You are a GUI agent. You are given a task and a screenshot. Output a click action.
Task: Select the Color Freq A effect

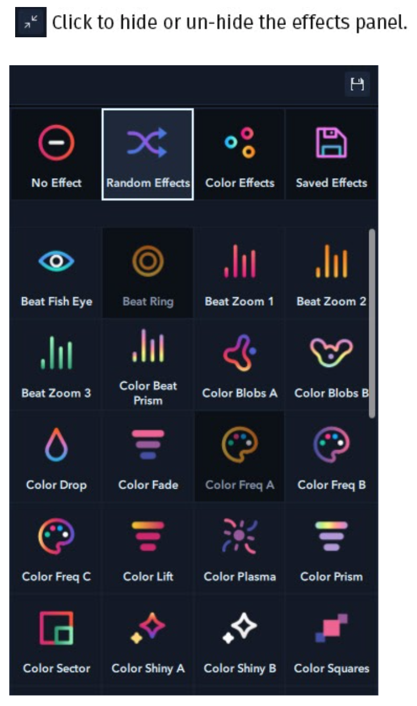click(x=239, y=456)
